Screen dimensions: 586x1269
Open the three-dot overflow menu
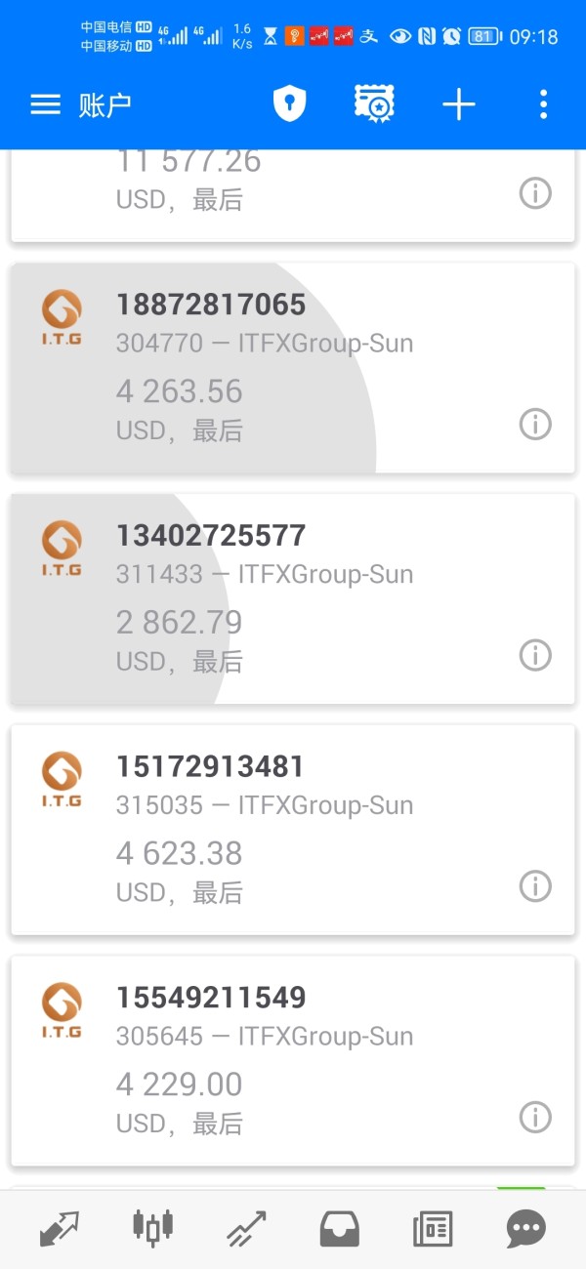(x=543, y=104)
